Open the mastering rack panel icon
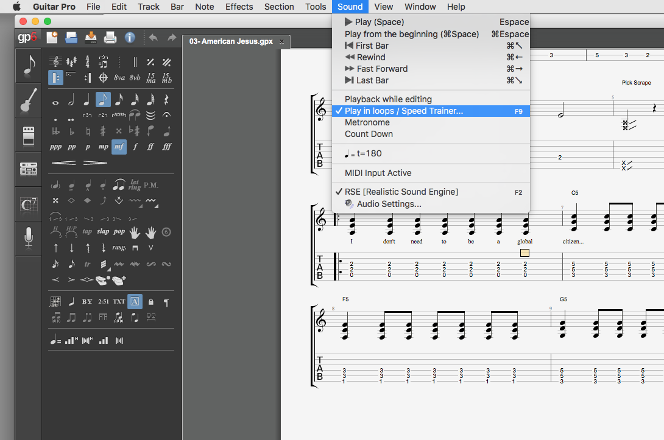Viewport: 664px width, 440px height. (29, 169)
